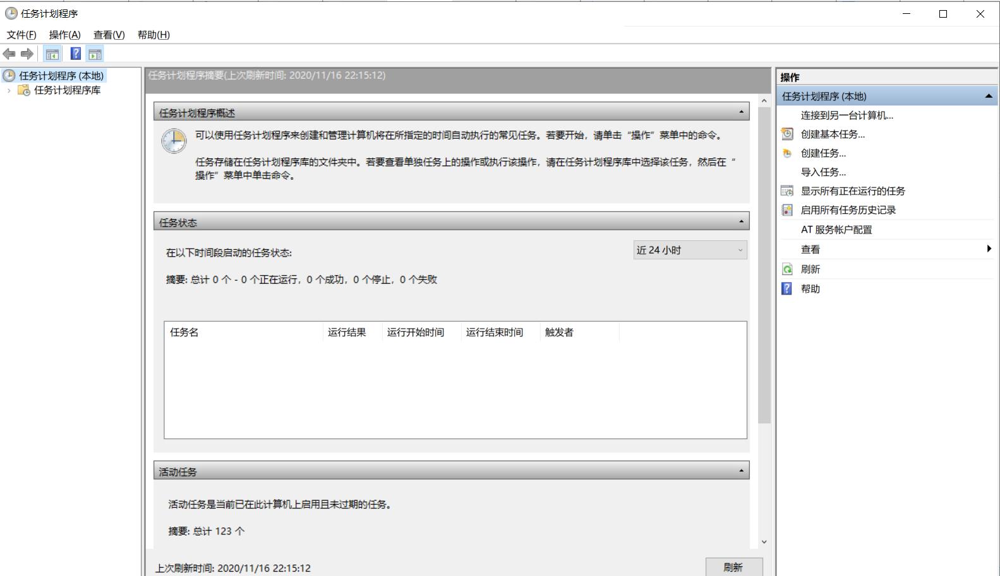Click the 启用所有任务历史记录 icon

(x=787, y=209)
